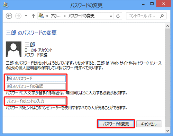The width and height of the screenshot is (173, 136).
Task: Click the heading 三郎 のパスワードの変更
Action: pyautogui.click(x=31, y=33)
